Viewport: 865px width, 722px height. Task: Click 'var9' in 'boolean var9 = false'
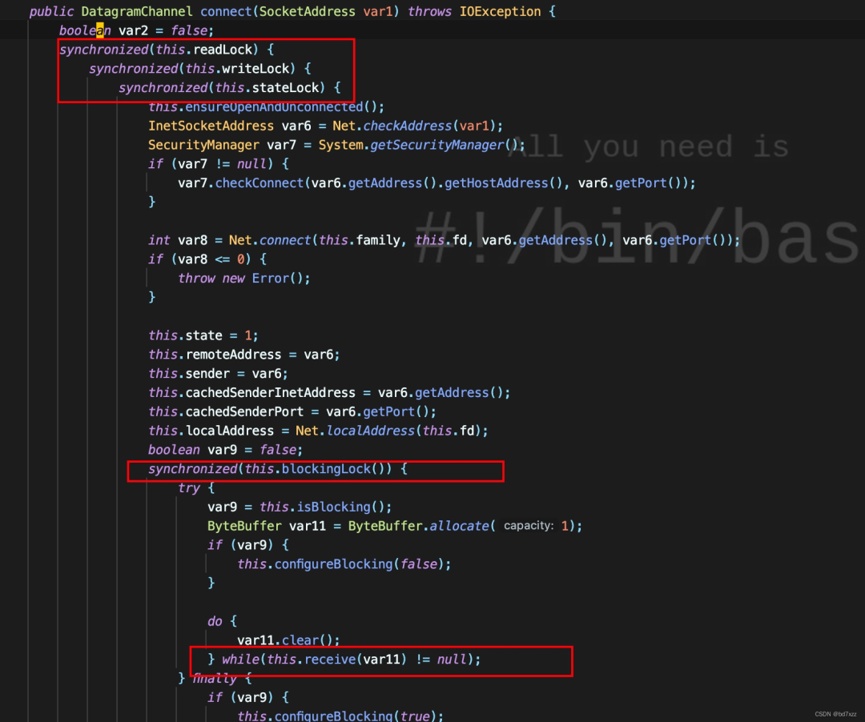pos(222,450)
